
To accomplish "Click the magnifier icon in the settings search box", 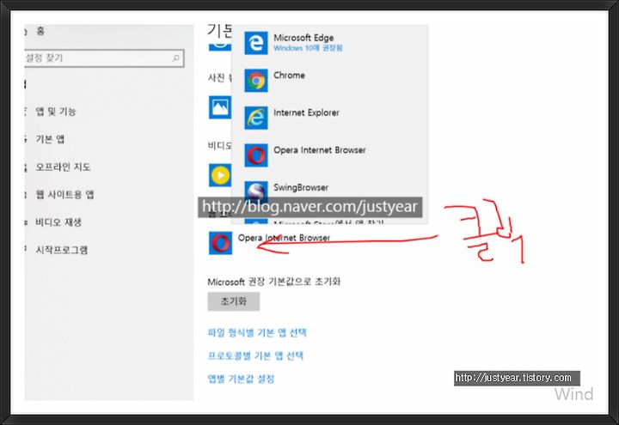I will 175,58.
